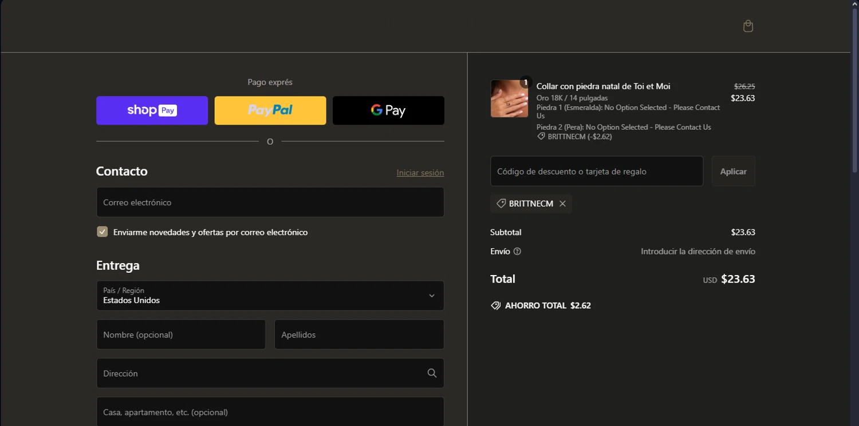Click the BRITTNECM (-$2.62) line discount text
Image resolution: width=859 pixels, height=426 pixels.
click(580, 137)
